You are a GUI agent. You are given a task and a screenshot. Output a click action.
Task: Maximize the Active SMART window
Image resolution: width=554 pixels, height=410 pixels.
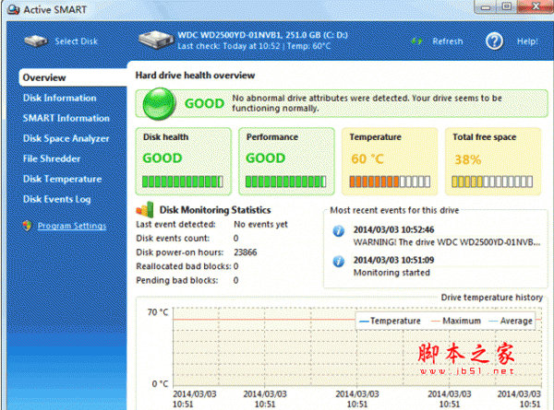click(x=507, y=6)
